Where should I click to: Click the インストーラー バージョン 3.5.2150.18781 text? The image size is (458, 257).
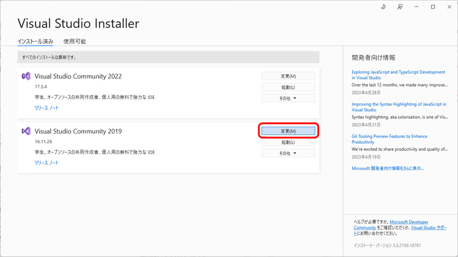388,246
